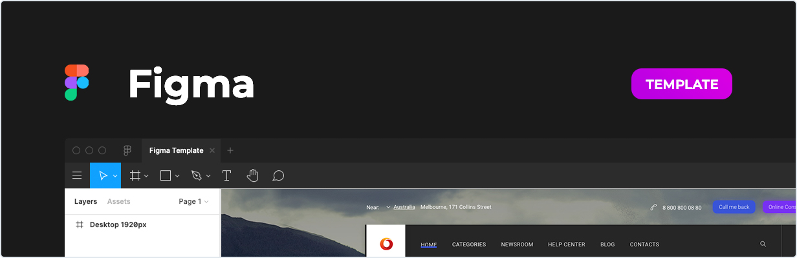Select the Pen tool
The width and height of the screenshot is (797, 258).
click(x=197, y=175)
